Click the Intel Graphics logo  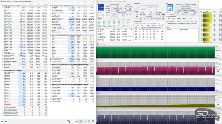[170, 7]
